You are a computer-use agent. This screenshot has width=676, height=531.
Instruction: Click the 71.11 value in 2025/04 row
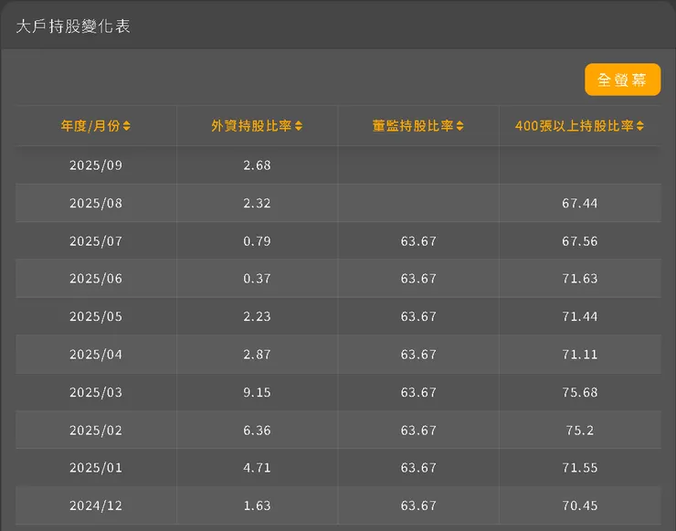click(580, 355)
